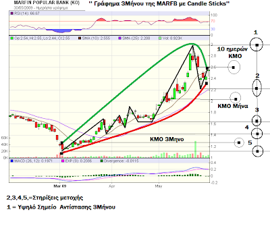Click the 'SMA (10): 2.555' legend text
Image resolution: width=270 pixels, height=243 pixels.
click(x=96, y=38)
